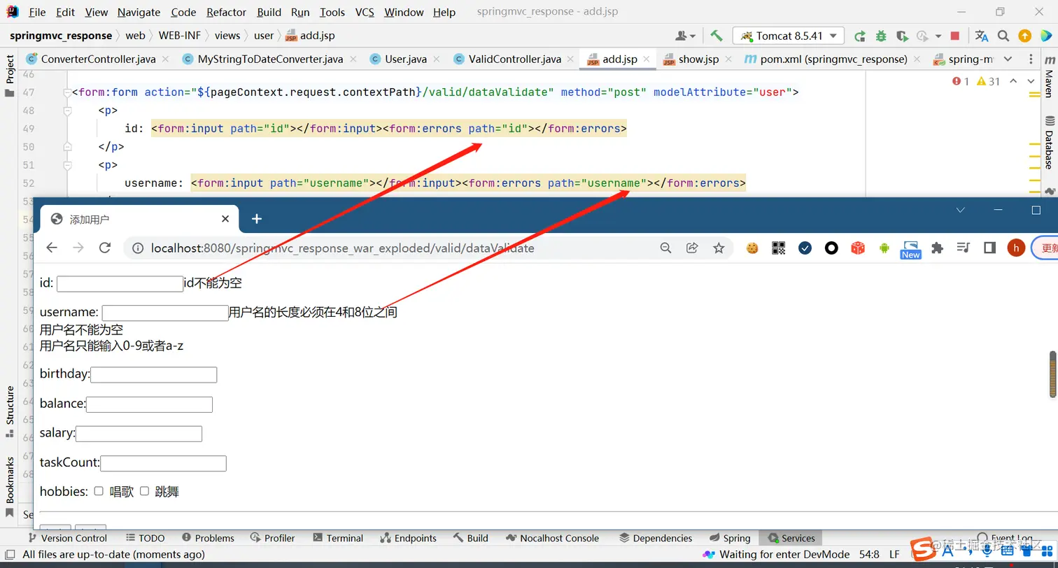
Task: Click the browser address bar URL
Action: [x=343, y=248]
